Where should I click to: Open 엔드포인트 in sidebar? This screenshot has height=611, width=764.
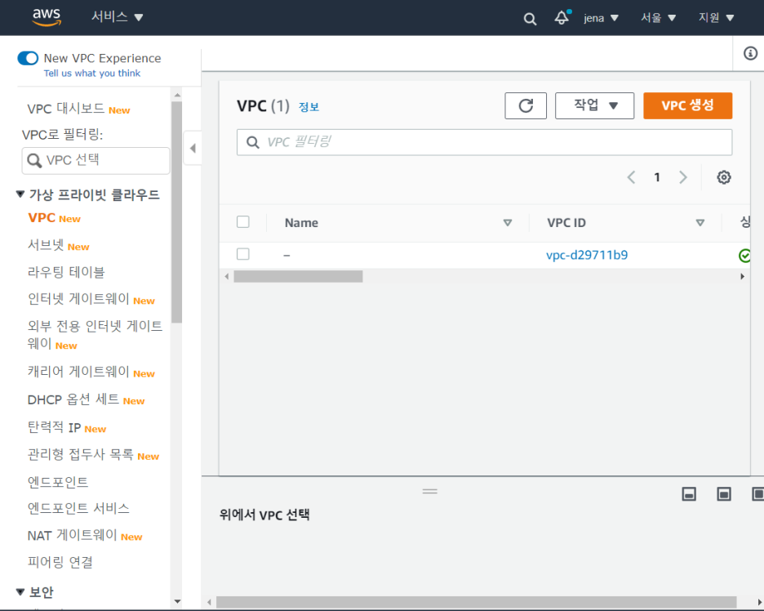point(57,482)
